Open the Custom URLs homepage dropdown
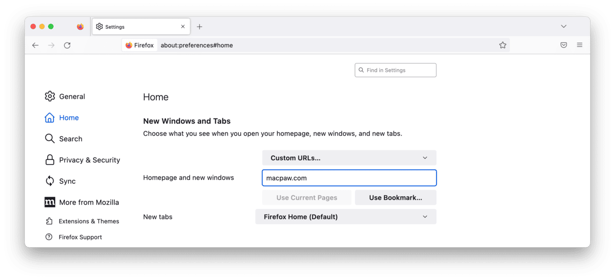The image size is (615, 280). 349,158
